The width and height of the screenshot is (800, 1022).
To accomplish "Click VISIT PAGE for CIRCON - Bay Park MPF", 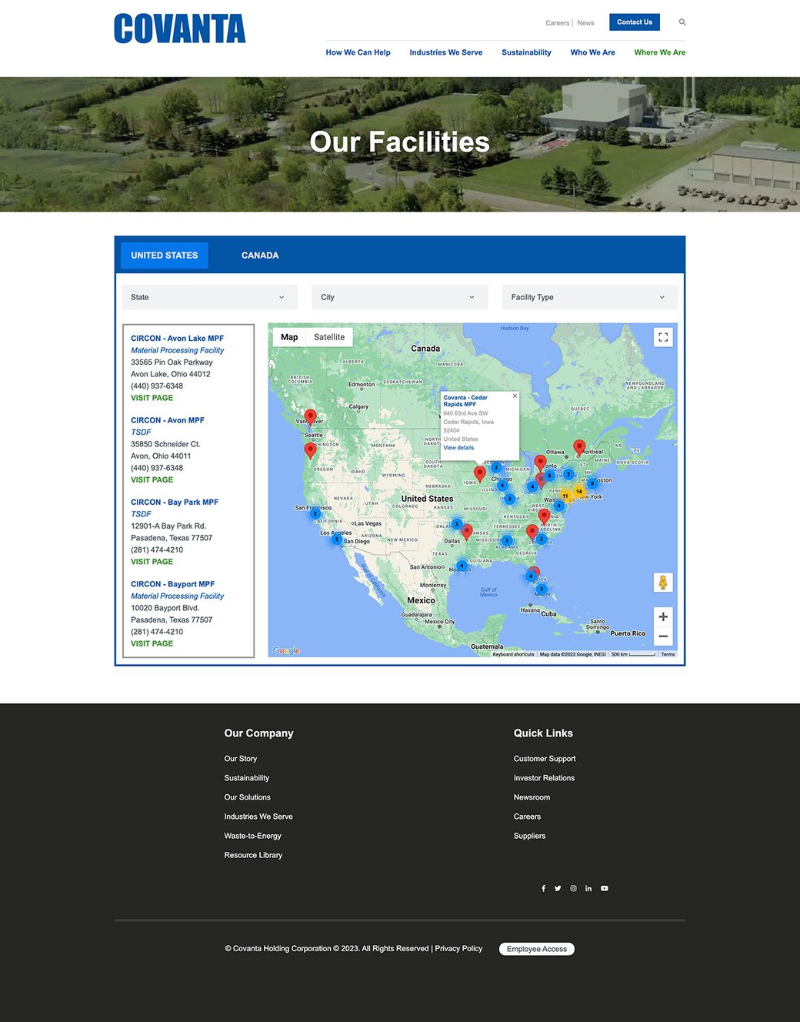I will [x=152, y=562].
